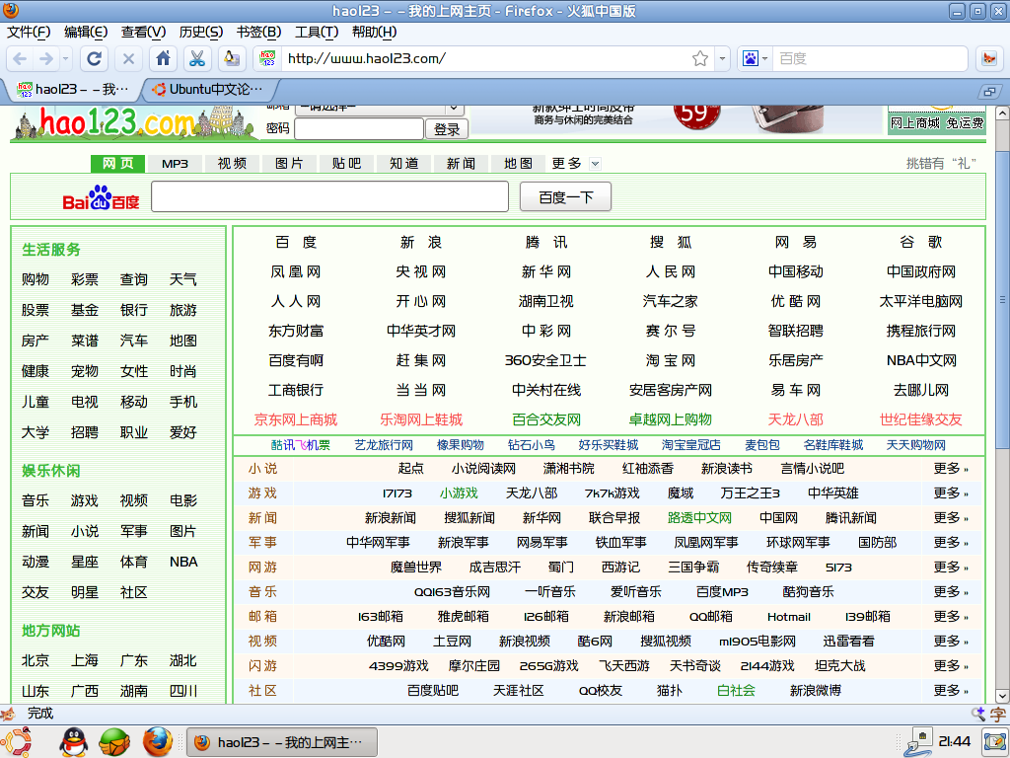Open the Ubuntu logo start menu in taskbar
The width and height of the screenshot is (1010, 758).
coord(16,742)
